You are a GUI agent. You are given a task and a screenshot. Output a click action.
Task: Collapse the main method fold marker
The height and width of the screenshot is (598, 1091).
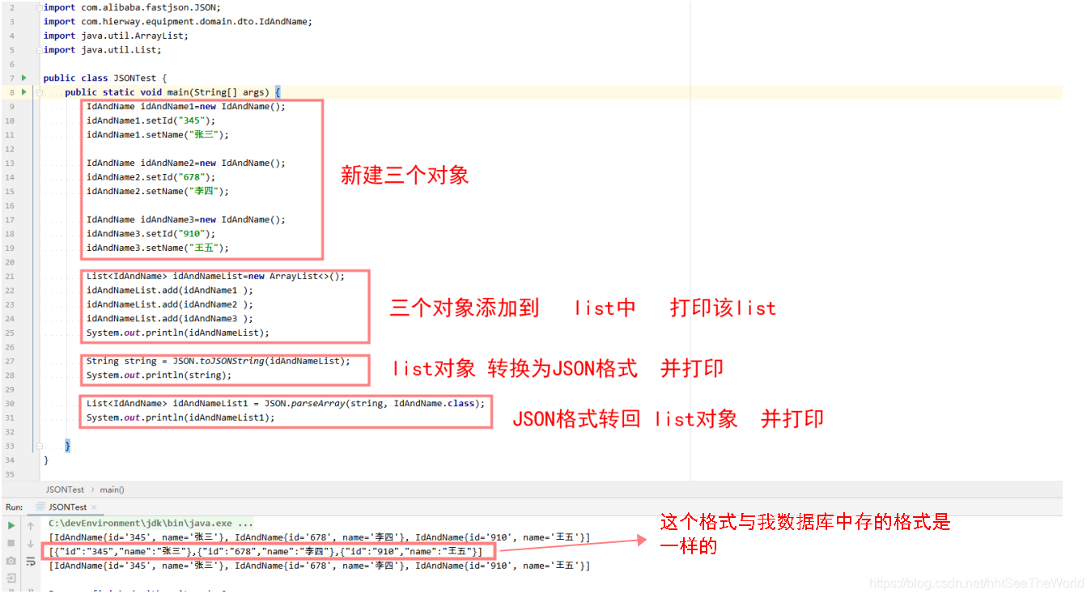(38, 92)
